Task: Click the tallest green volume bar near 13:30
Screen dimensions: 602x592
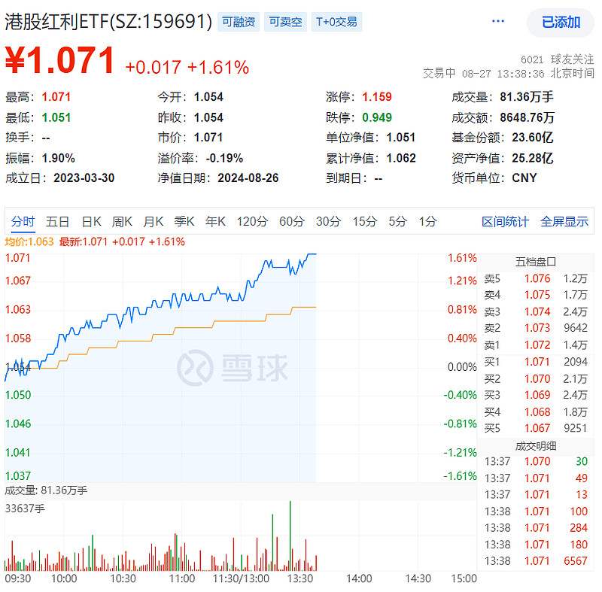Action: [x=290, y=536]
